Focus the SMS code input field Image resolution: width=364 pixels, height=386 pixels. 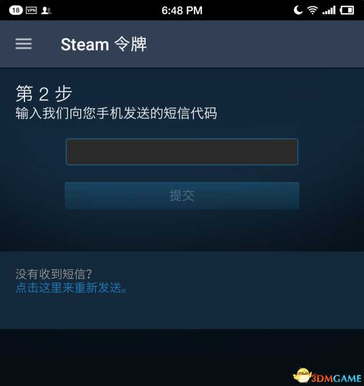(182, 152)
